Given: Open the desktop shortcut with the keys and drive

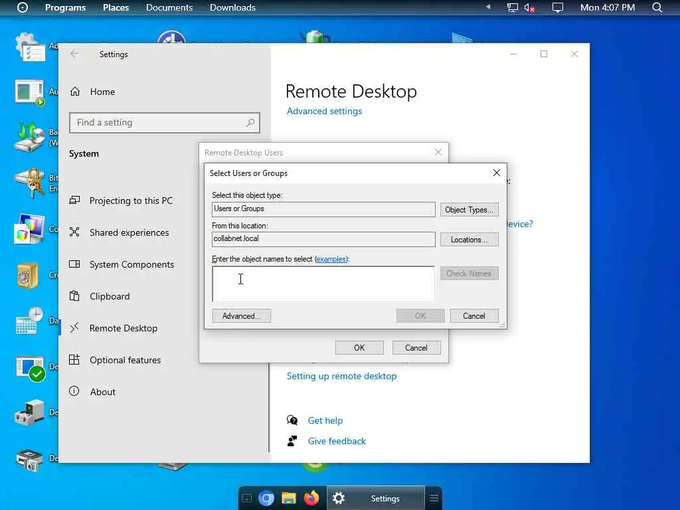Looking at the screenshot, I should [29, 183].
